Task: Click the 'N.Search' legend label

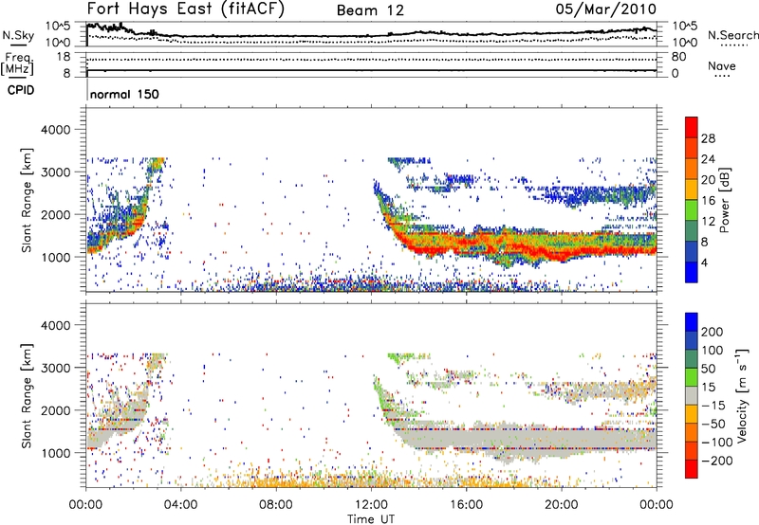Action: tap(732, 35)
